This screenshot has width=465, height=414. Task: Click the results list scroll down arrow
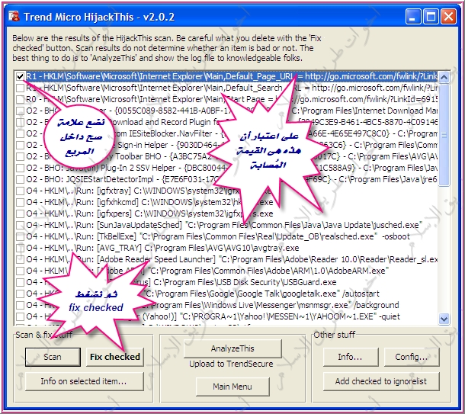coord(444,319)
